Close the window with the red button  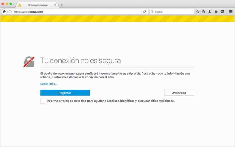coord(3,4)
